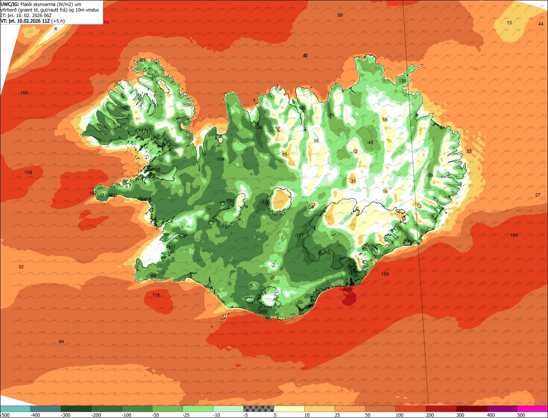
Task: Click the darkest green -300 to -200 swatch
Action: 76,408
